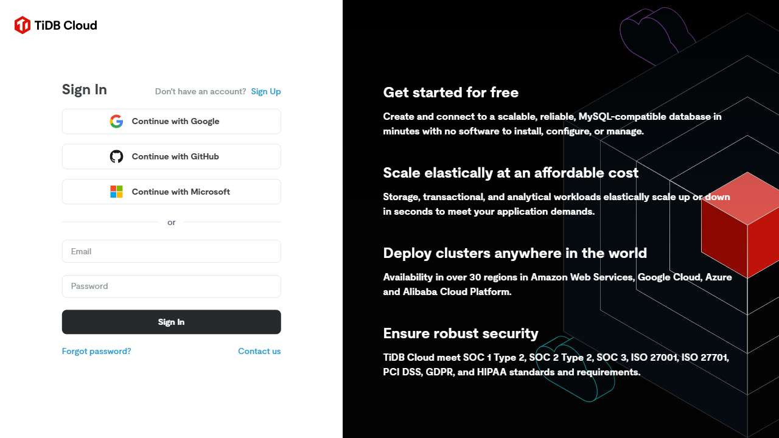
Task: Click the "Deploy clusters anywhere" heading
Action: click(x=514, y=253)
